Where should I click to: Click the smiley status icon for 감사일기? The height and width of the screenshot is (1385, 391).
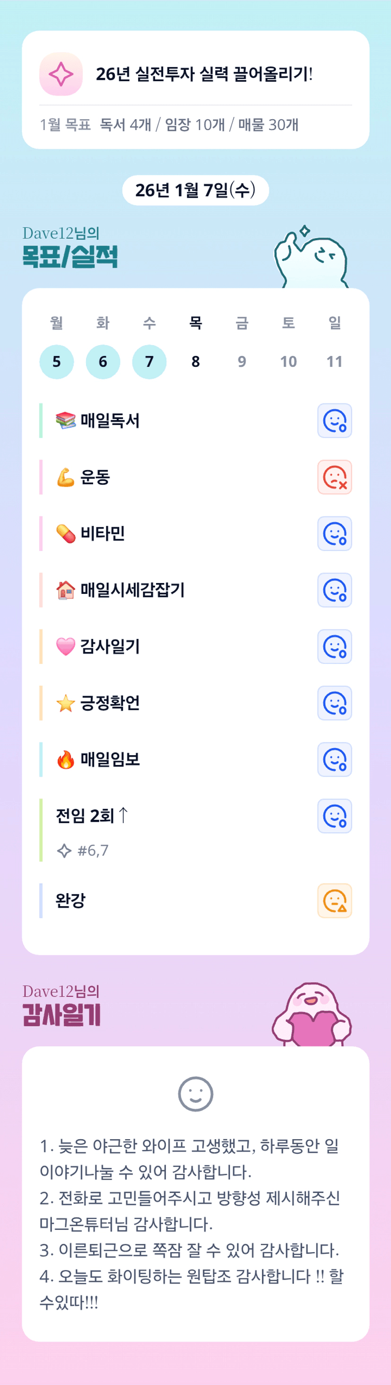point(335,646)
